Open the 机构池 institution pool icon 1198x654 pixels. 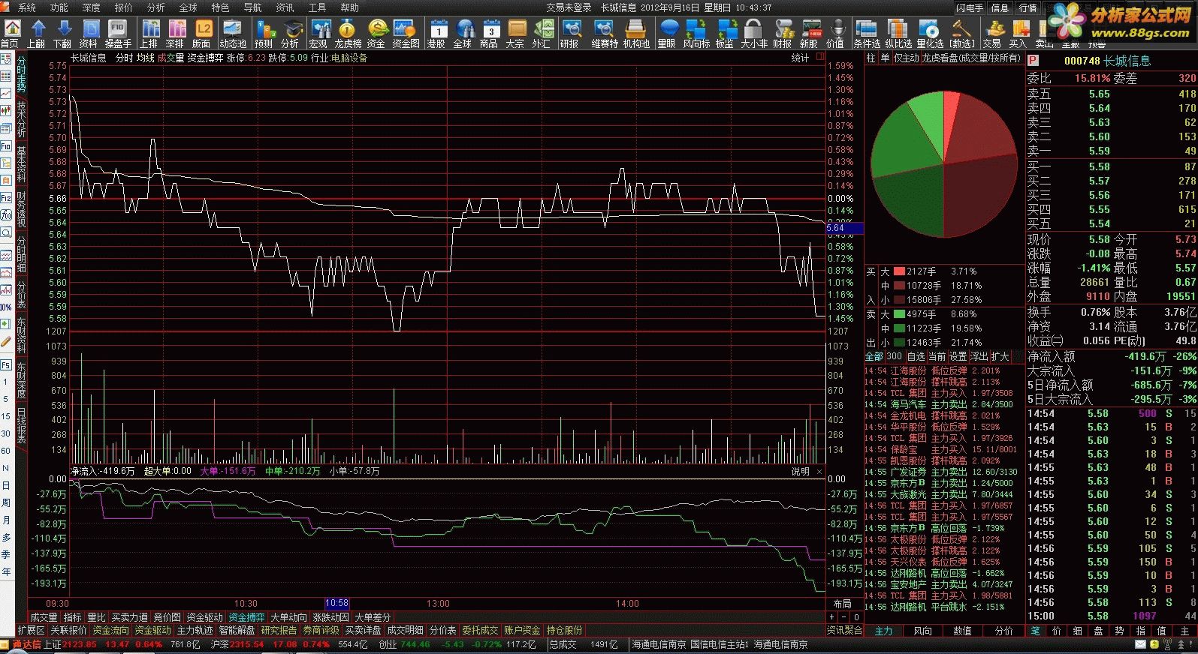pos(636,34)
